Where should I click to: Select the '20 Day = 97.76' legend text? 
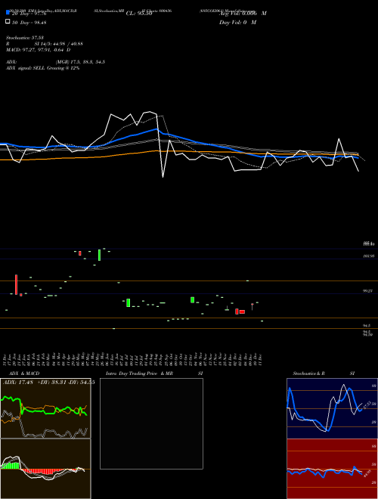29,14
